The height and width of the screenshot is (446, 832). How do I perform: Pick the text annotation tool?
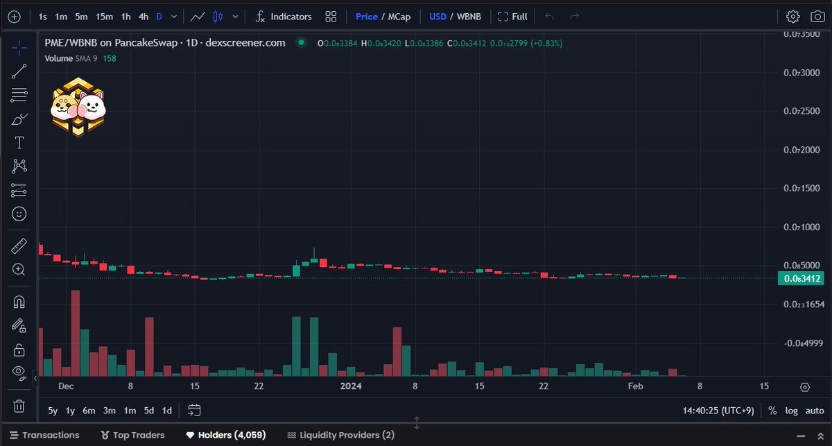(19, 142)
